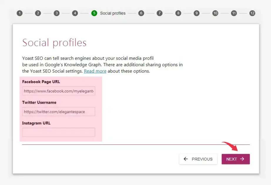Screen dimensions: 271x185
Task: Open the Read more link
Action: (x=95, y=71)
